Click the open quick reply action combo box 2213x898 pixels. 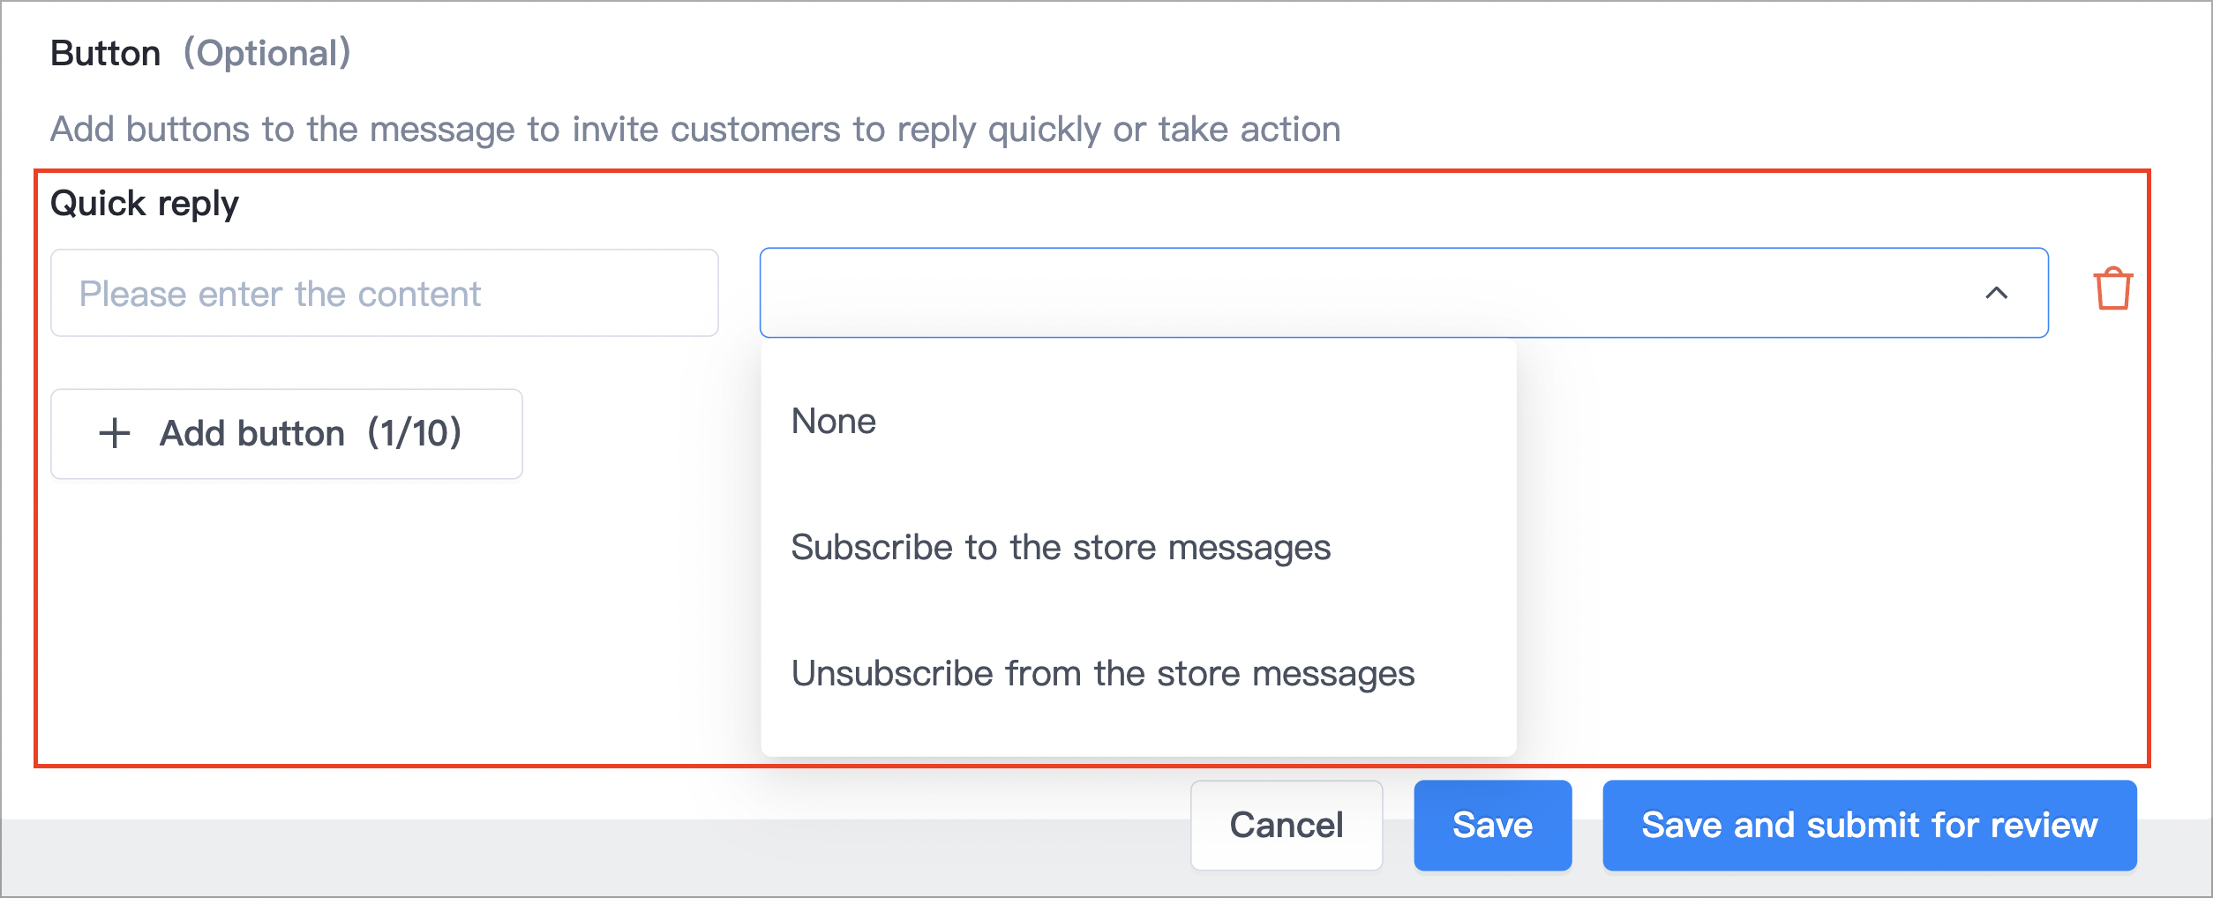[x=1404, y=293]
